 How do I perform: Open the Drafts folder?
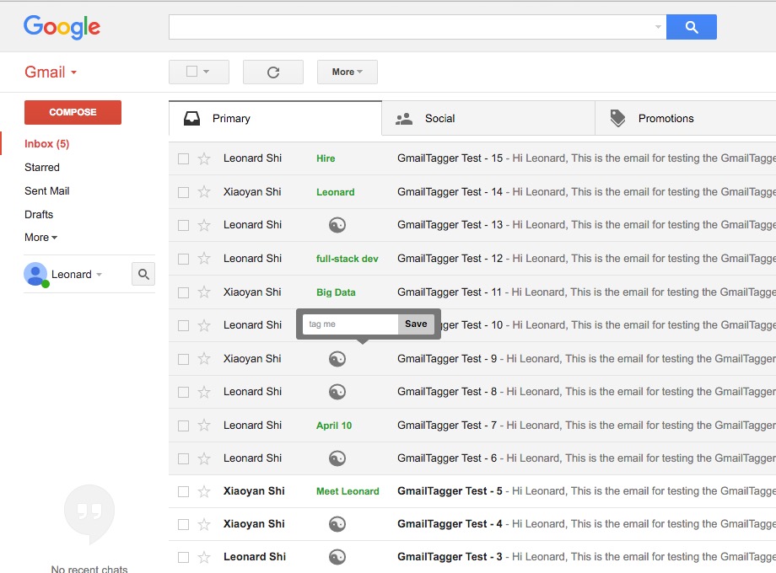tap(39, 215)
